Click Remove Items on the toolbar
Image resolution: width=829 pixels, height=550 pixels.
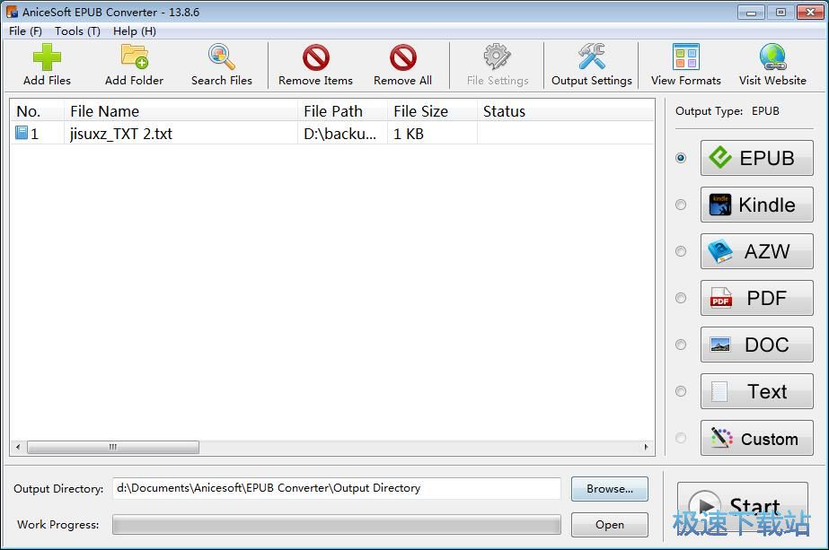click(314, 63)
